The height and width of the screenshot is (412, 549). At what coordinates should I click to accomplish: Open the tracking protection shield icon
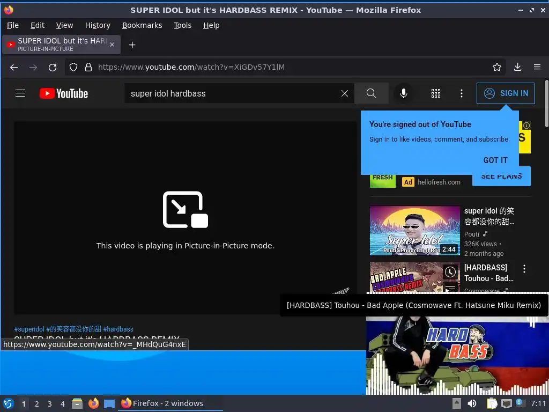[x=73, y=67]
